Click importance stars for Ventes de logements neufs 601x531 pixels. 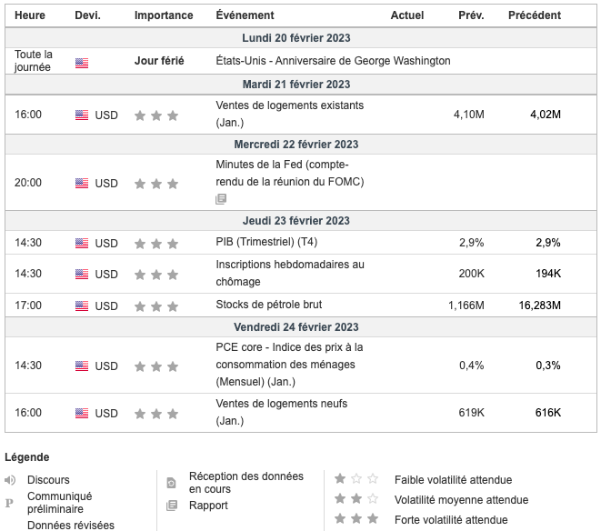(x=156, y=414)
